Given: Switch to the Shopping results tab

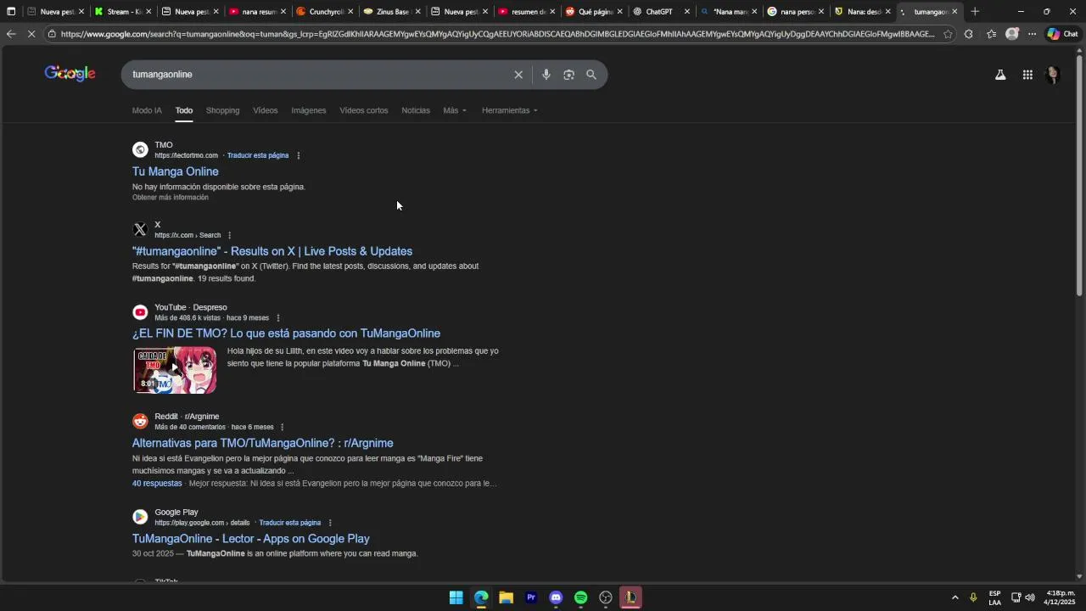Looking at the screenshot, I should pyautogui.click(x=223, y=110).
